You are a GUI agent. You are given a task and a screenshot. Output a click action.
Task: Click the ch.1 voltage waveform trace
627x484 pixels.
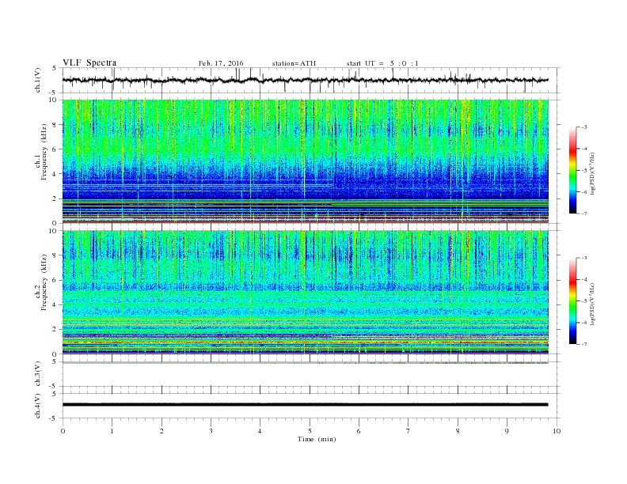click(305, 80)
